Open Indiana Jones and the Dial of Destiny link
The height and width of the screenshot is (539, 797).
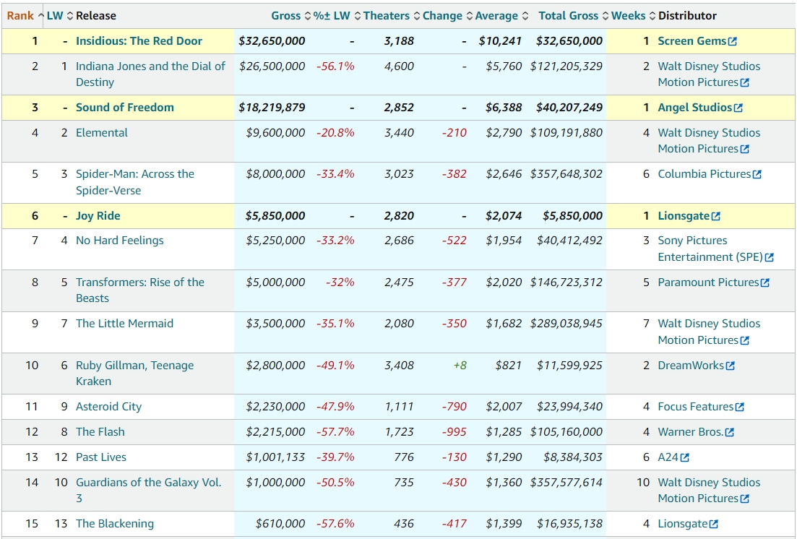(x=150, y=74)
